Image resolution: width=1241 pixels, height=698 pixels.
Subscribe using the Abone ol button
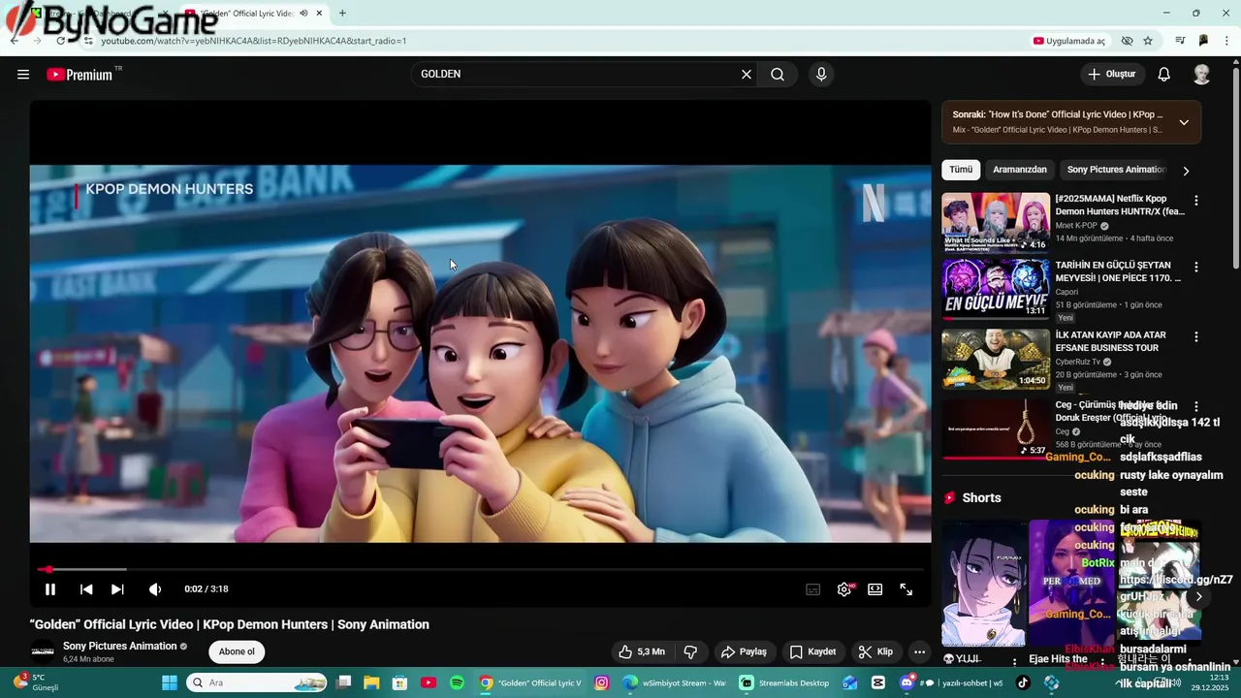[x=237, y=651]
